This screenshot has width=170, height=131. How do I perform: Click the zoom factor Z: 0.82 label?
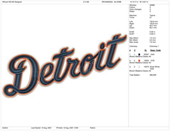click(x=86, y=2)
